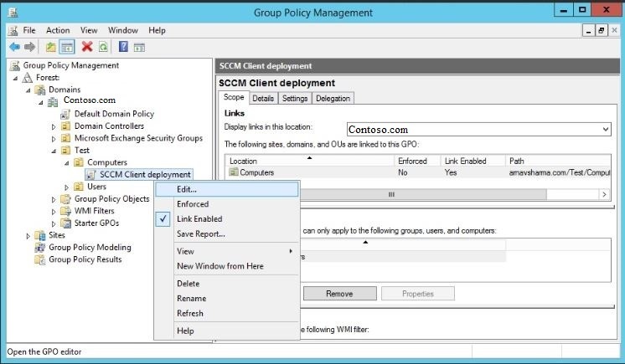This screenshot has width=625, height=364.
Task: Select the Computers row in Links table
Action: click(418, 172)
